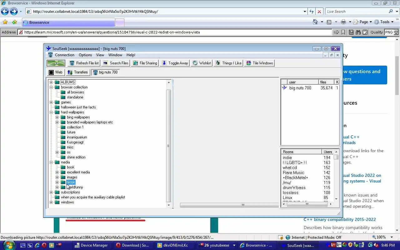Open the PNG Quality selector
The height and width of the screenshot is (250, 400).
(391, 32)
